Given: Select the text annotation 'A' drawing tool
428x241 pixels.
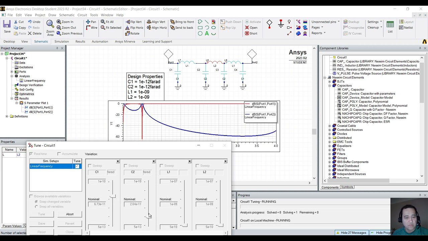Looking at the screenshot, I should [207, 33].
